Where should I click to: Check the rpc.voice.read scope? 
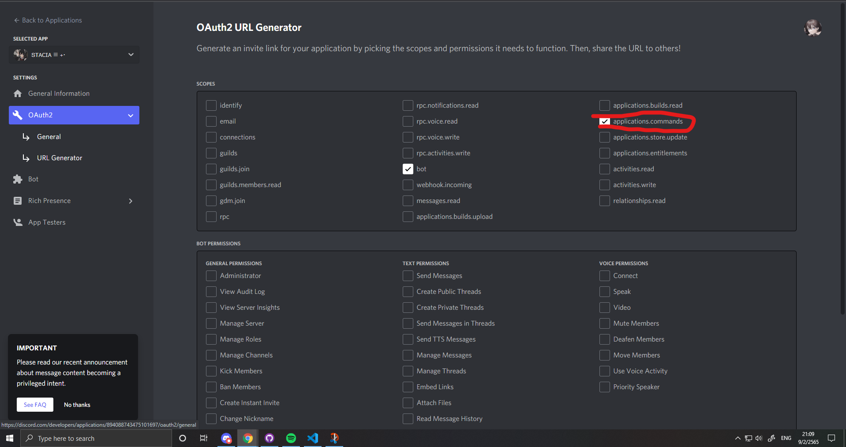(x=408, y=121)
